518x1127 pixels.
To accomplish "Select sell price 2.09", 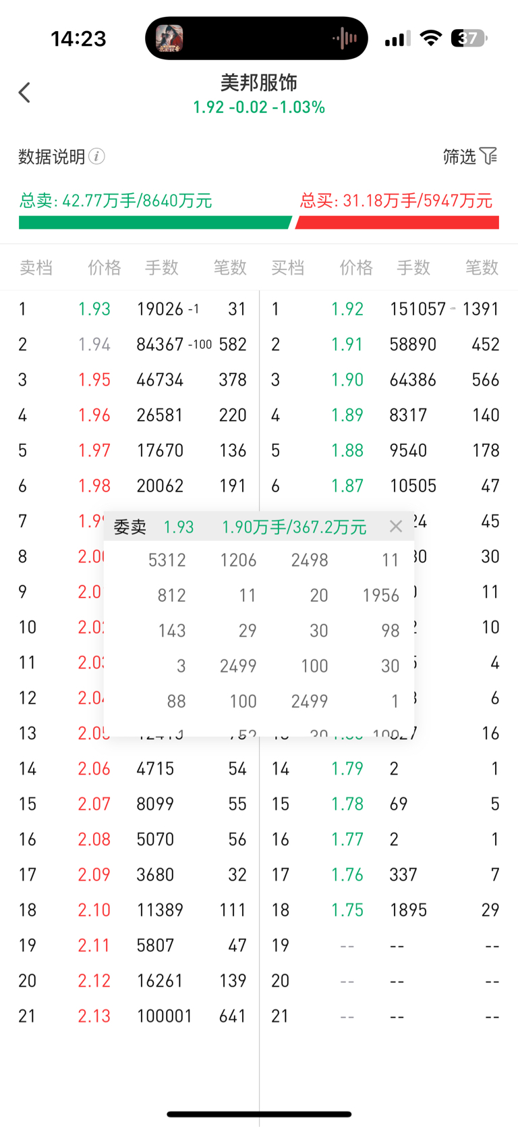I will coord(94,874).
